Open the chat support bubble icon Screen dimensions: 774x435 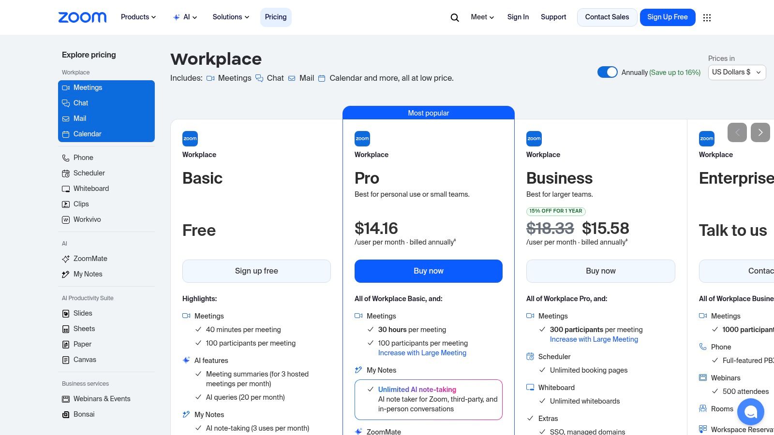point(751,412)
